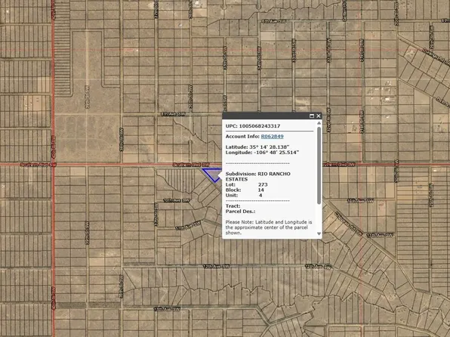Click the 11th Ave SW label left of popup

188,225
